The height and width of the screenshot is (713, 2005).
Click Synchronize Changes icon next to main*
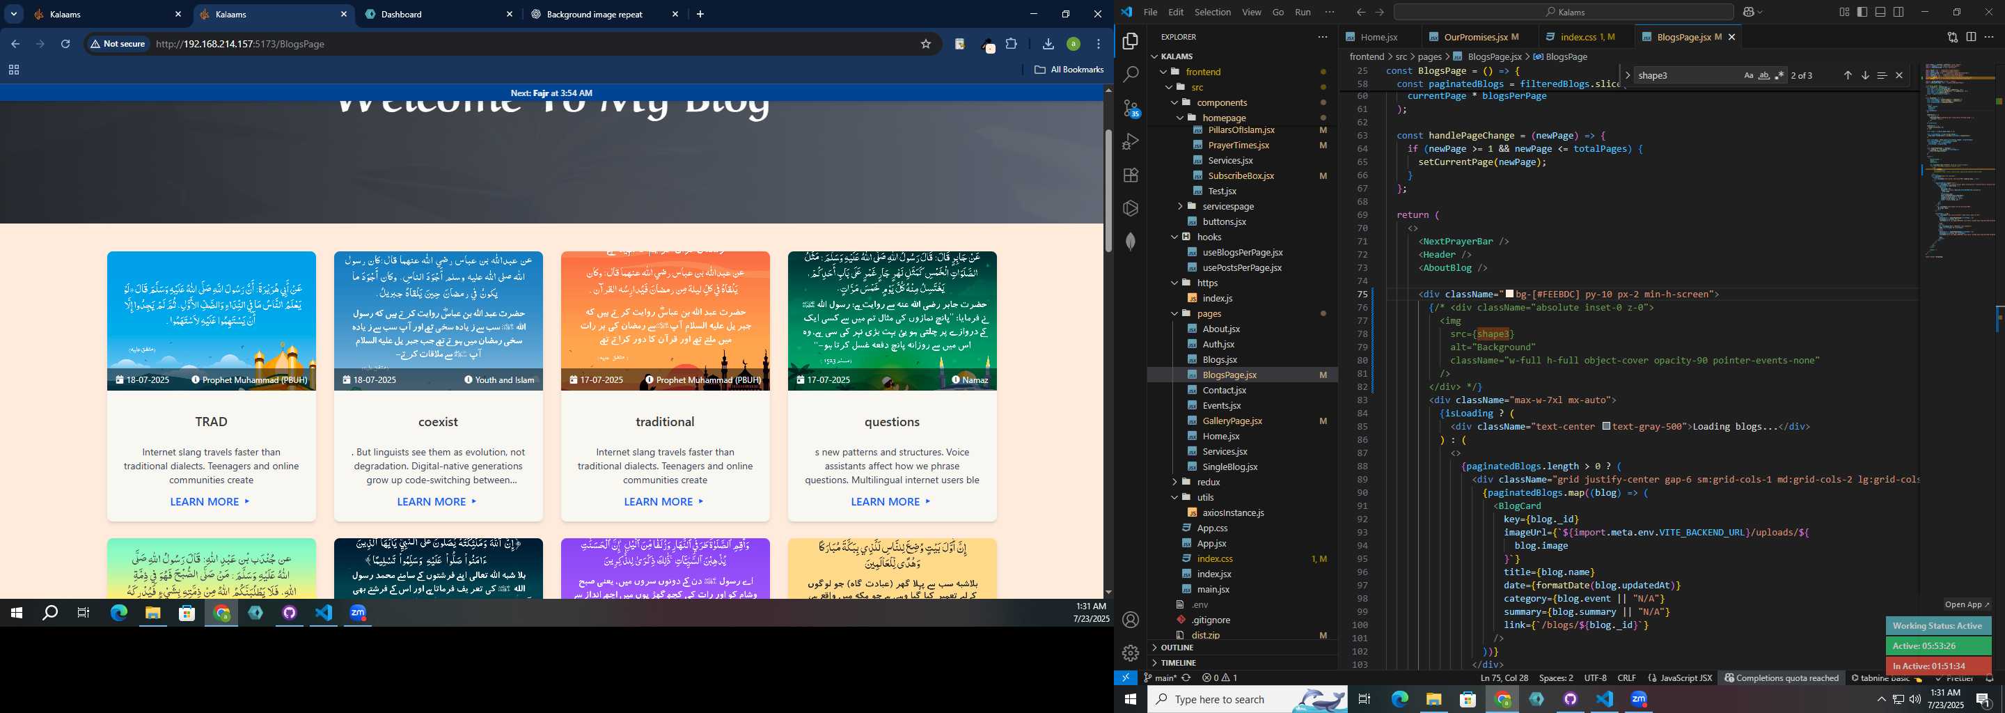(1186, 678)
